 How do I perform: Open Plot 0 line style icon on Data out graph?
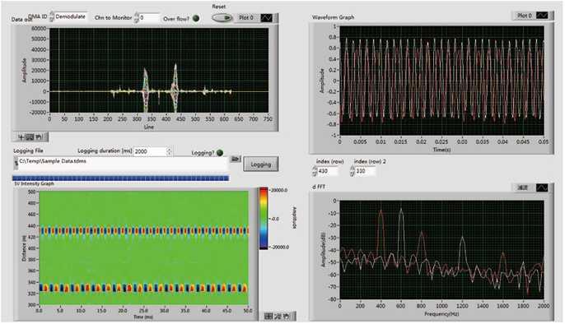click(267, 18)
